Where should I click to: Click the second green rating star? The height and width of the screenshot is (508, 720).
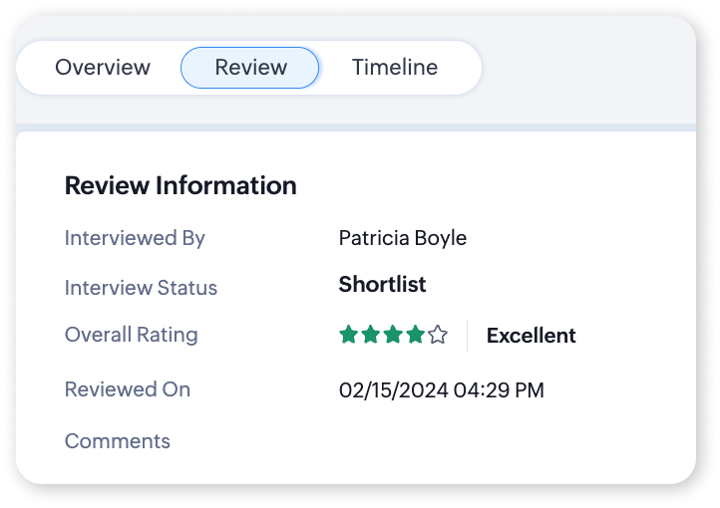click(x=371, y=335)
